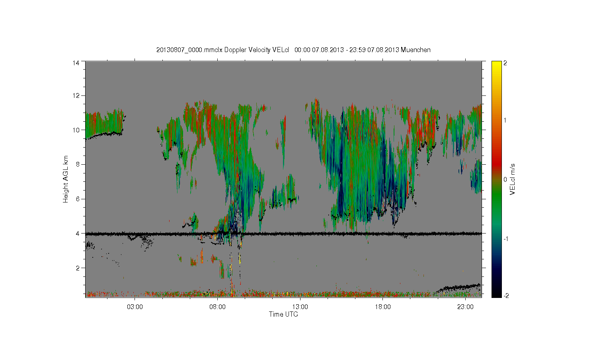Click the plot title text

coord(293,50)
